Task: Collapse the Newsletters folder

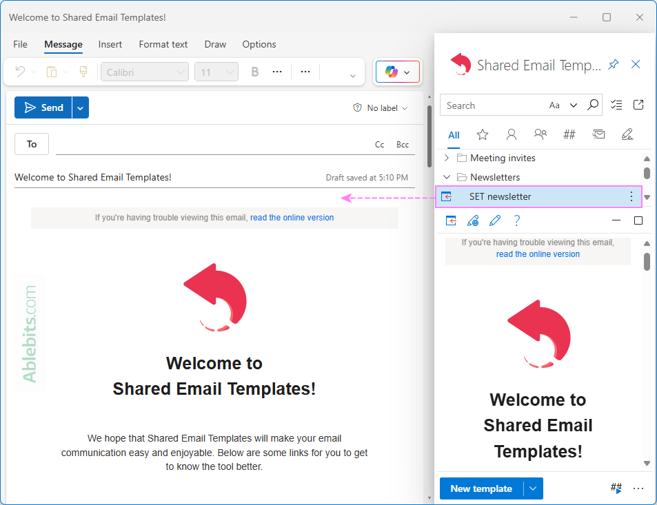Action: [446, 177]
